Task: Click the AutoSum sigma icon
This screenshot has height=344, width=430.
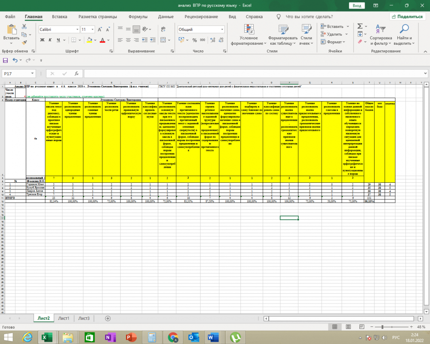Action: click(360, 26)
